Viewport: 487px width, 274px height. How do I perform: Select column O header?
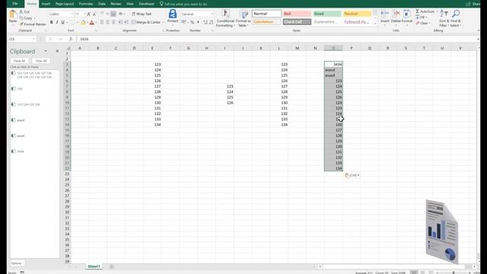click(x=333, y=48)
